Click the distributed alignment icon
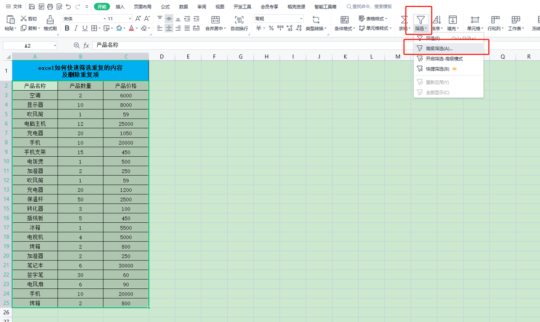The width and height of the screenshot is (540, 322). click(x=197, y=28)
